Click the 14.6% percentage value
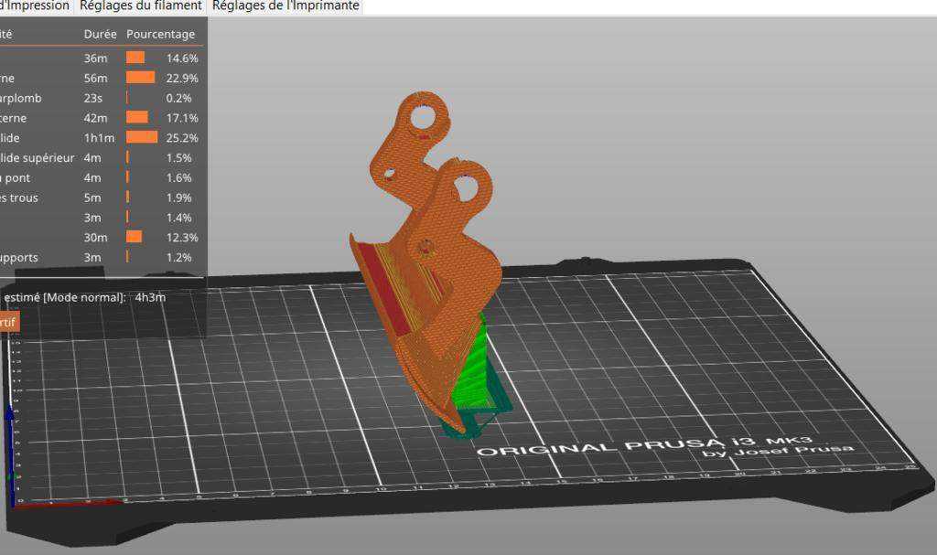The height and width of the screenshot is (555, 937). click(182, 58)
